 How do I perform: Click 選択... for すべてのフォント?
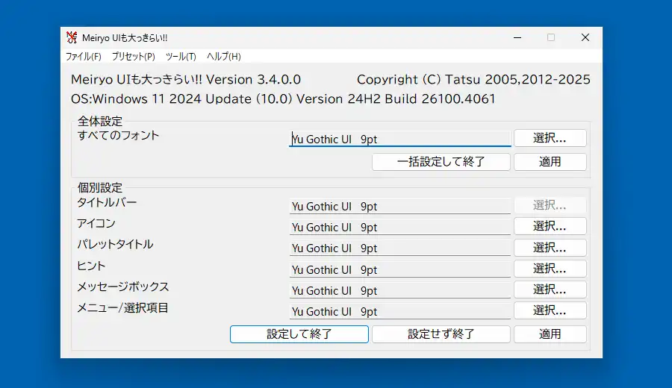coord(550,138)
